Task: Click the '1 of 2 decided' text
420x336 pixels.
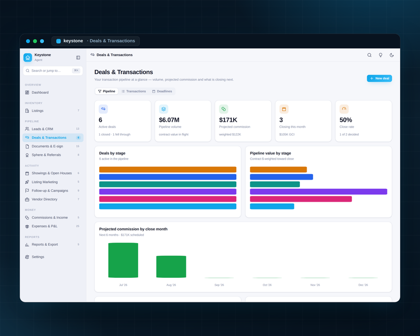Action: [349, 134]
